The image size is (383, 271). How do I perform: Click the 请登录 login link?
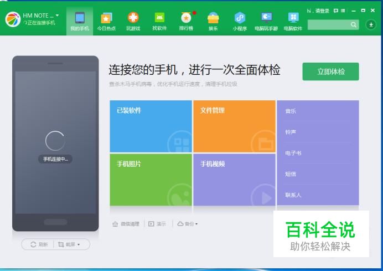click(322, 11)
